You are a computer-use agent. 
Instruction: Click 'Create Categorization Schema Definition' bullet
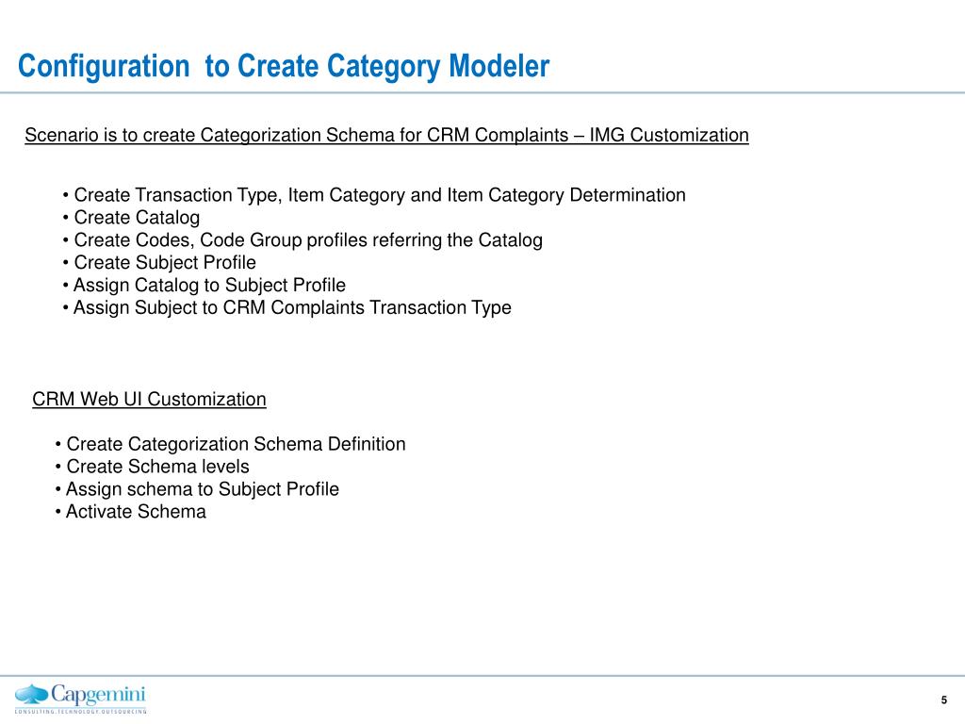click(x=230, y=444)
